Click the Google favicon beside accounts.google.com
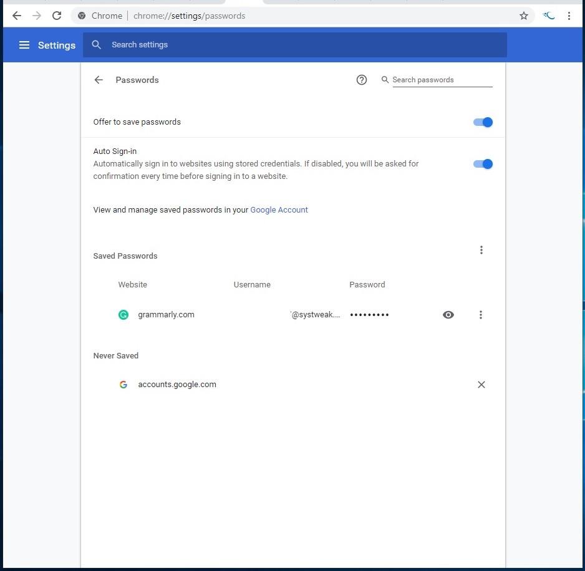This screenshot has height=571, width=585. pos(123,385)
